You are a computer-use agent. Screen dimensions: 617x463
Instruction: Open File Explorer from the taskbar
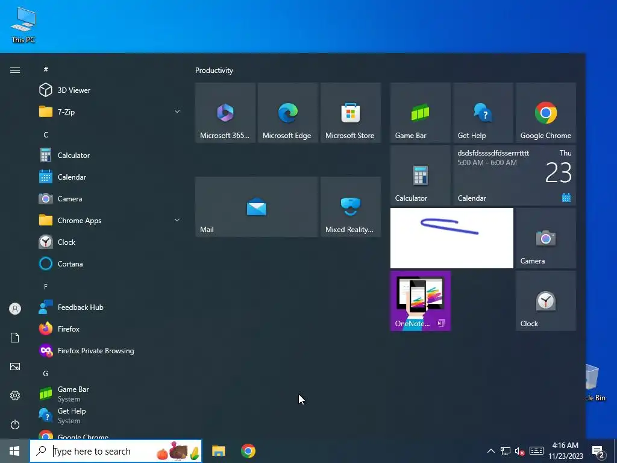point(218,451)
